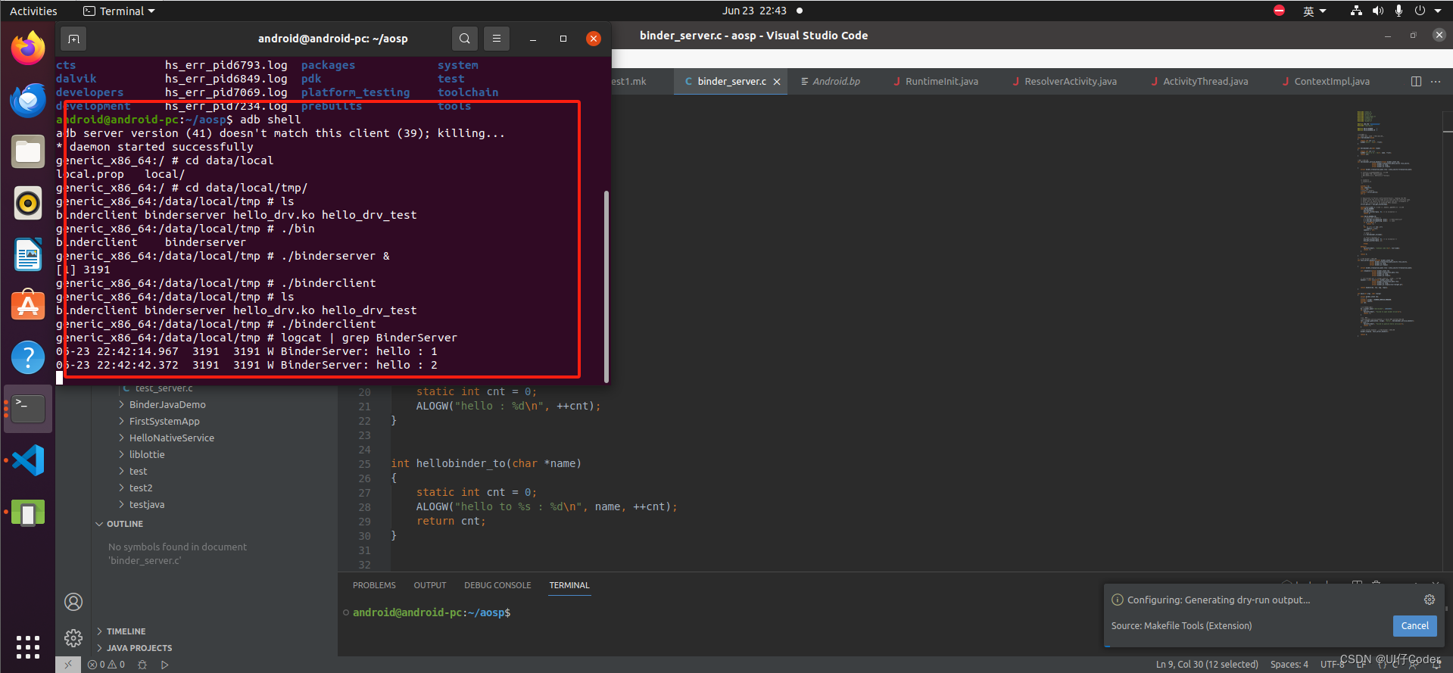Image resolution: width=1453 pixels, height=673 pixels.
Task: Open notification settings gear in Makefile toast
Action: point(1430,600)
